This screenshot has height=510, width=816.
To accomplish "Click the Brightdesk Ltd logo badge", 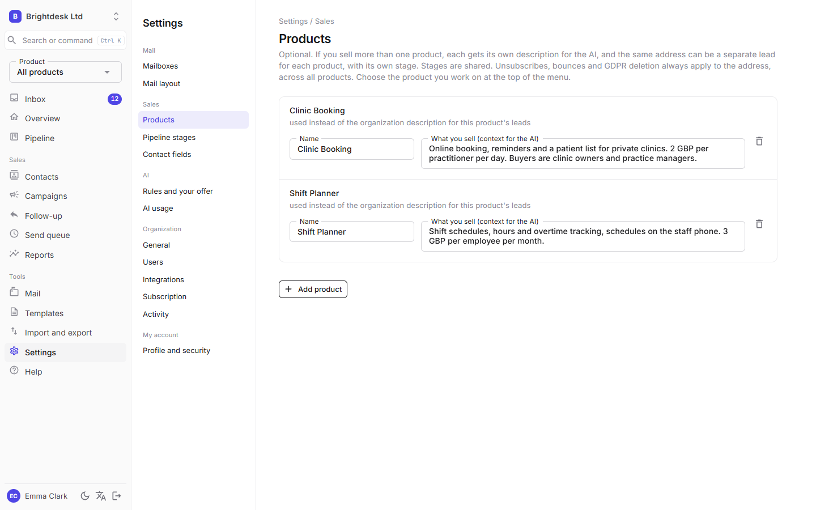I will [x=15, y=16].
